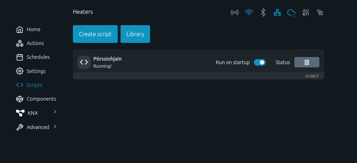The height and width of the screenshot is (163, 357).
Task: Click the MQTT signal icon in header
Action: [306, 12]
